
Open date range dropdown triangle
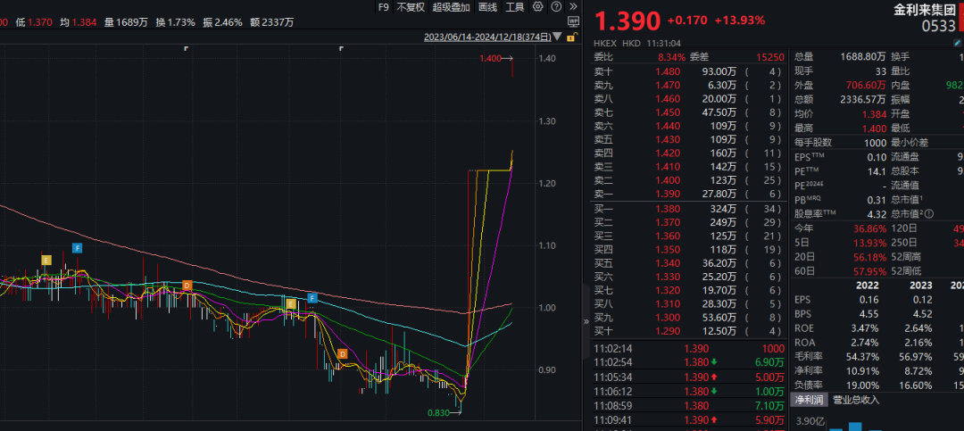[x=557, y=37]
